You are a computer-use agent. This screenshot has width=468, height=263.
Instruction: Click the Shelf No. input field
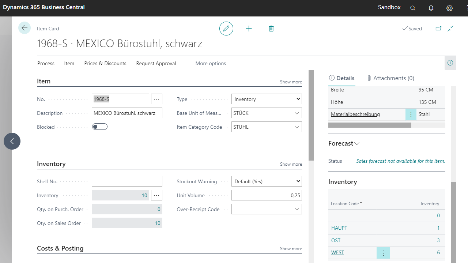[127, 181]
